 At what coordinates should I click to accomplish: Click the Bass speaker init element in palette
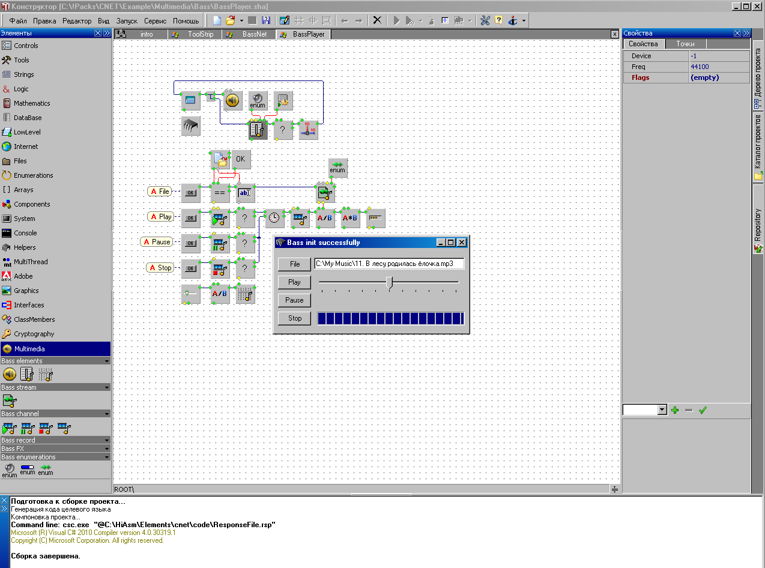click(10, 375)
